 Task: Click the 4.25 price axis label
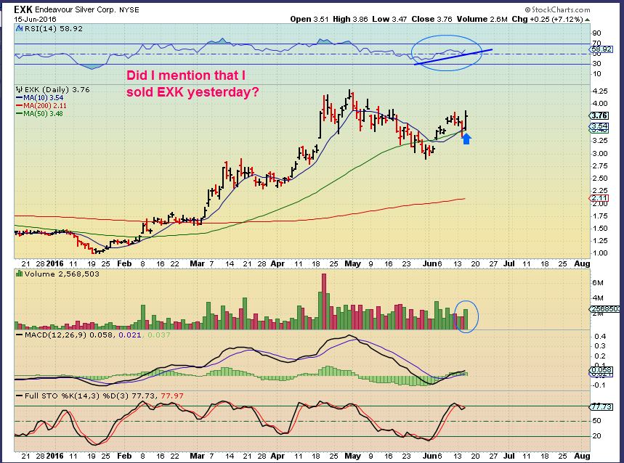click(600, 91)
